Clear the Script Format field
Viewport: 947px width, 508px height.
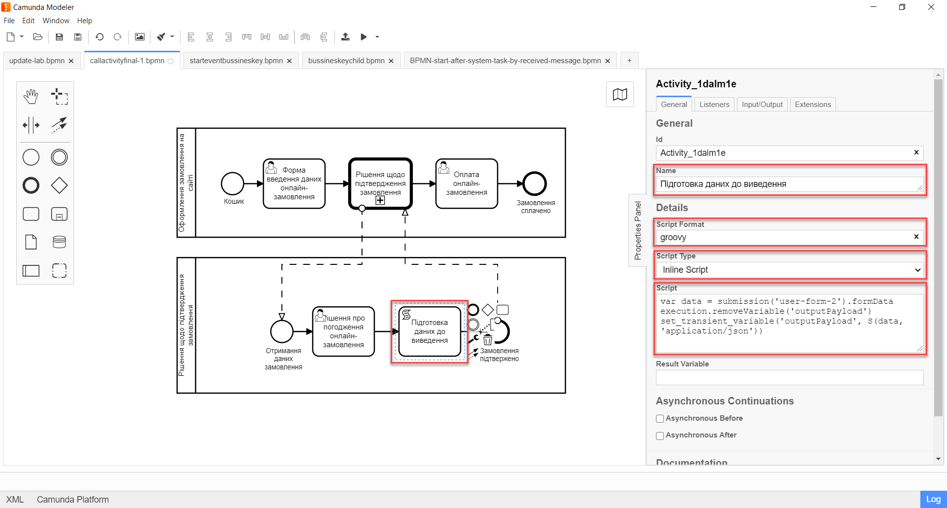916,237
